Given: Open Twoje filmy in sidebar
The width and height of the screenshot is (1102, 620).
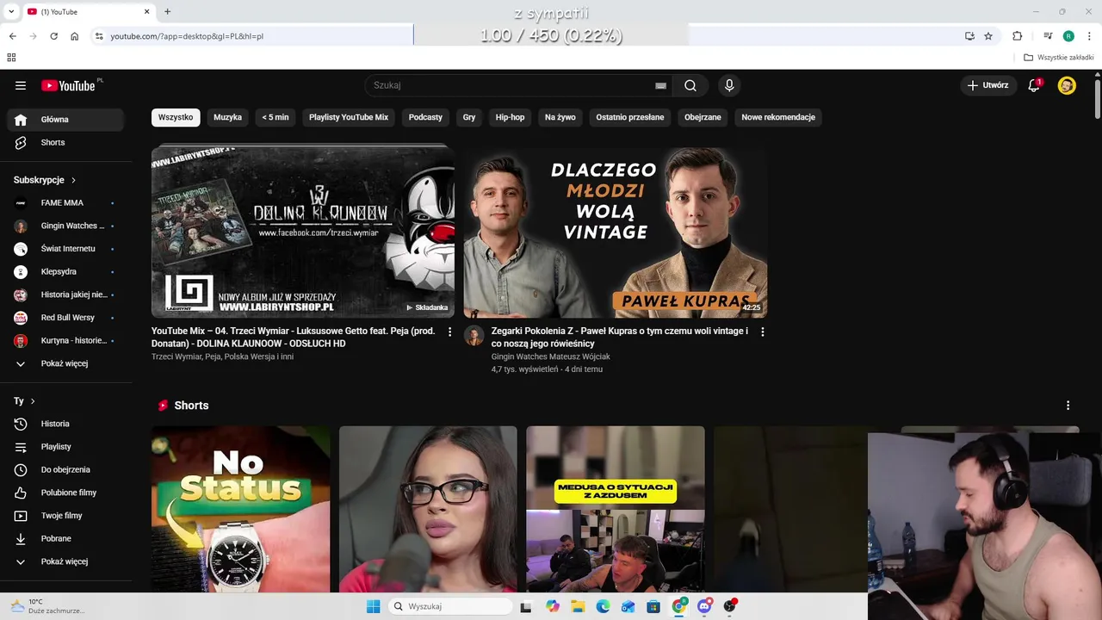Looking at the screenshot, I should (x=65, y=516).
